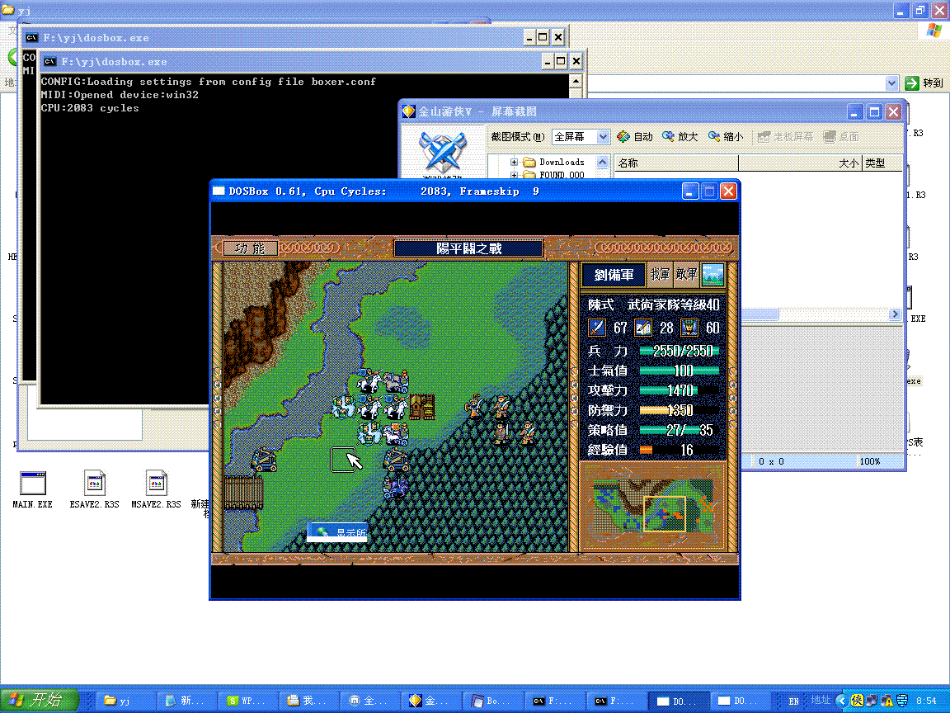Screen dimensions: 950x713
Task: Click the 100% zoom status entry
Action: pyautogui.click(x=869, y=461)
